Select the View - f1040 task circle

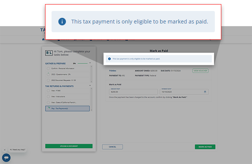pos(48,91)
